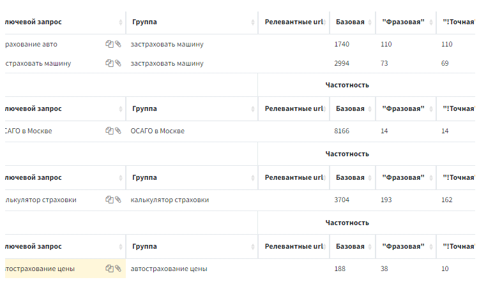Sort калькулятор страховки table by "Фразовая" column
Image resolution: width=479 pixels, height=287 pixels.
point(431,178)
